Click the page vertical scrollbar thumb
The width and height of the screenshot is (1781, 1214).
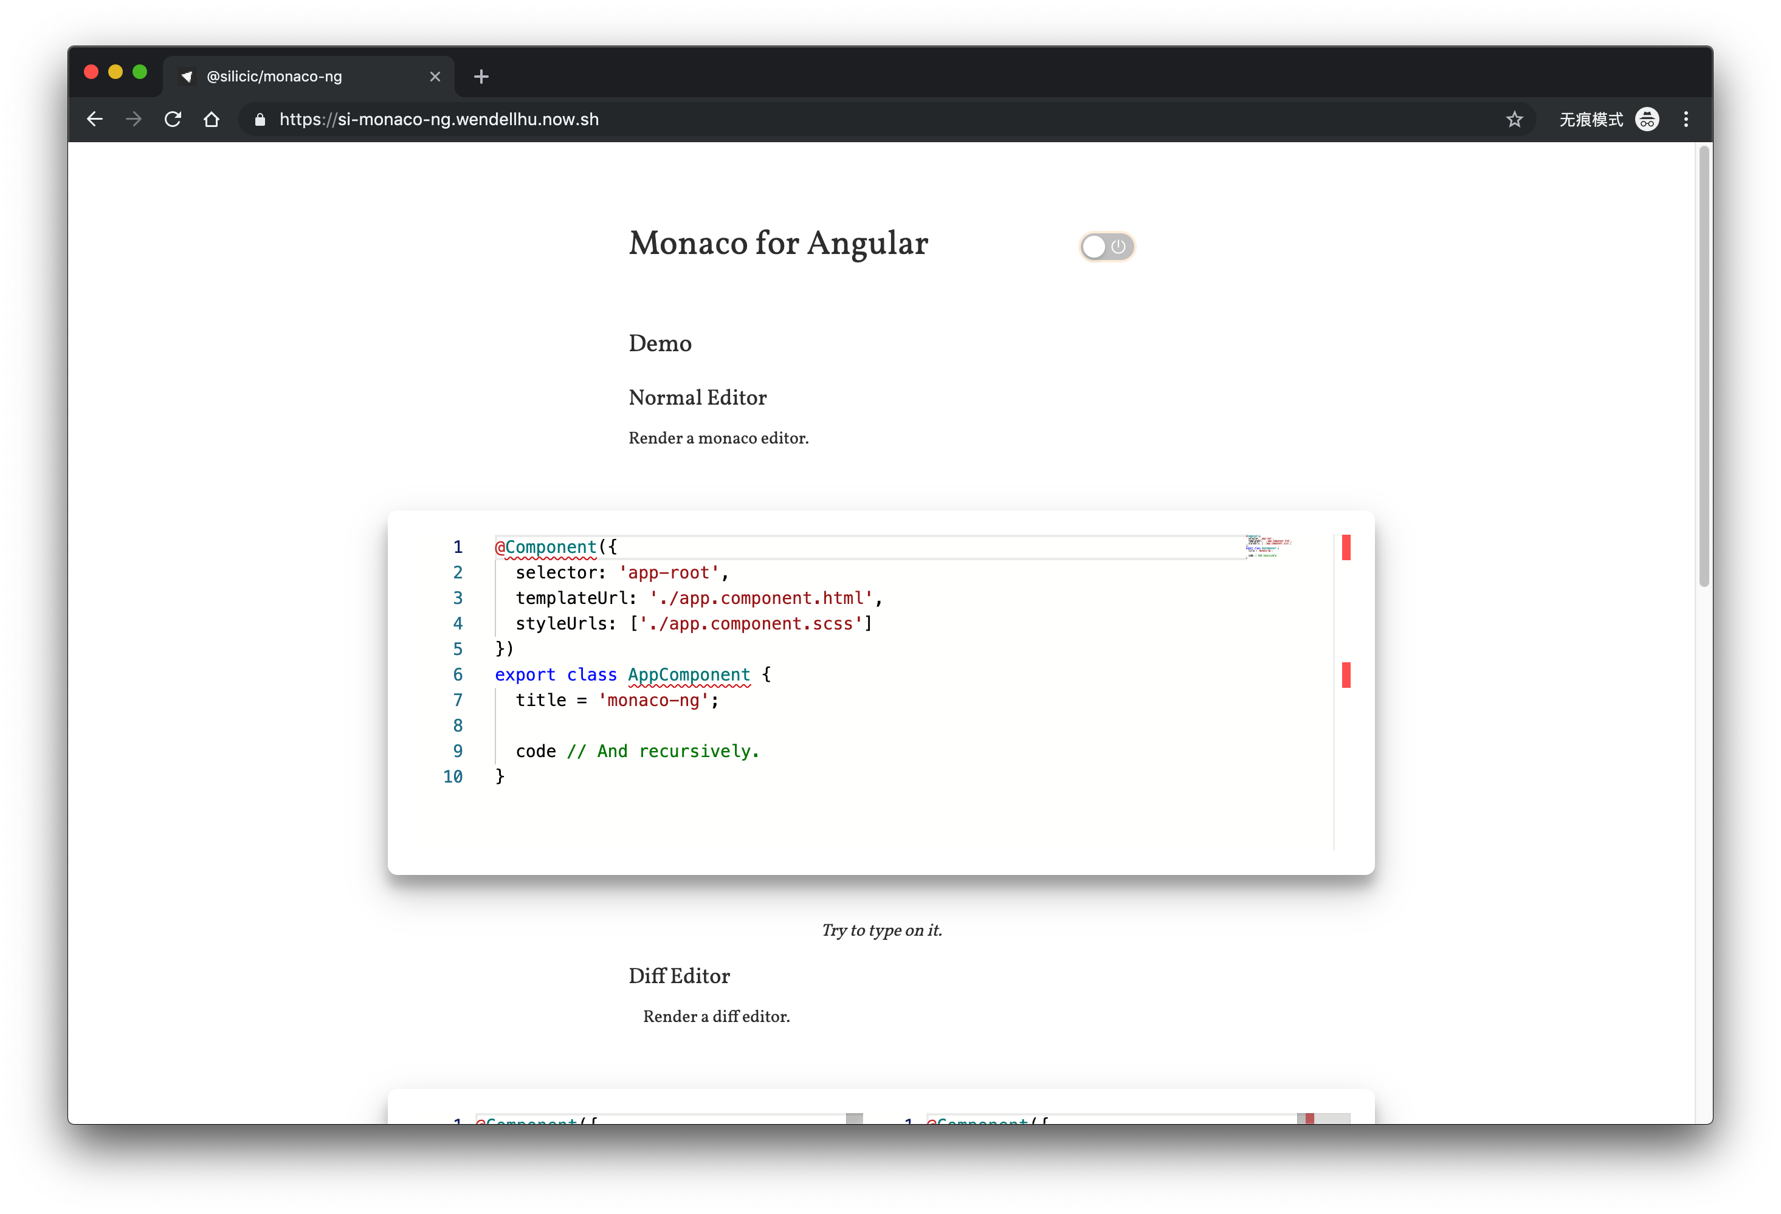(x=1704, y=368)
